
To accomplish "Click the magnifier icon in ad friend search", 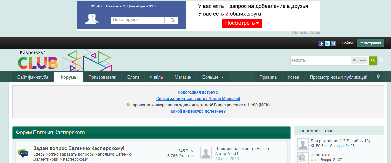I will click(173, 20).
